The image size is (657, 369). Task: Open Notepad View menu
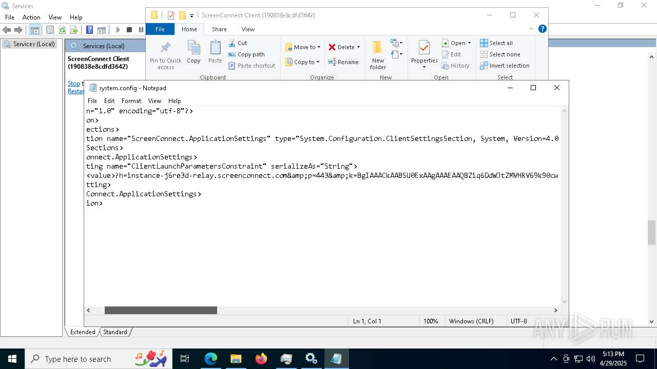[x=154, y=101]
